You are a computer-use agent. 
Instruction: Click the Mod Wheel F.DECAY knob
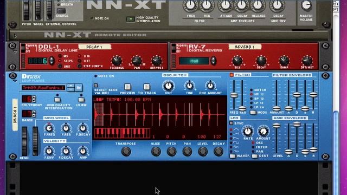[83, 128]
